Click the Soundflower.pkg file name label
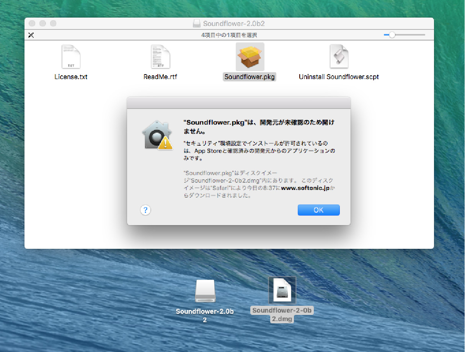Screen dimensions: 465x352 tap(250, 77)
